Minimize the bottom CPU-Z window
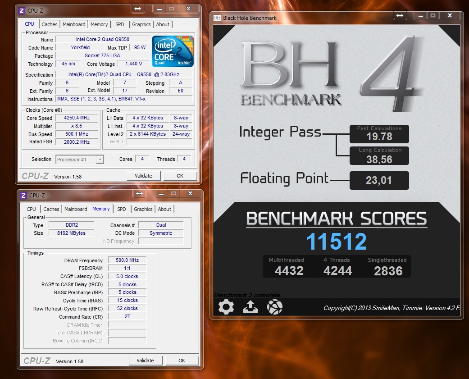Image resolution: width=469 pixels, height=379 pixels. [x=161, y=193]
